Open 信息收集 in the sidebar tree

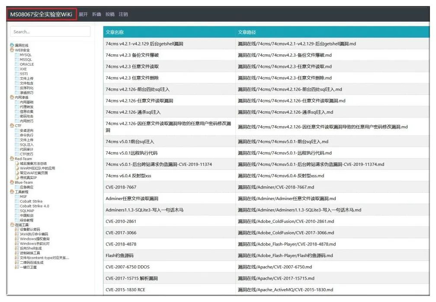click(26, 111)
